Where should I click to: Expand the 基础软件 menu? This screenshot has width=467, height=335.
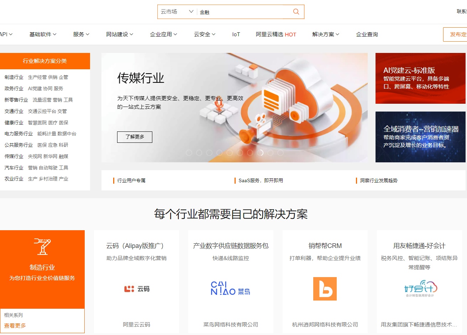coord(43,34)
